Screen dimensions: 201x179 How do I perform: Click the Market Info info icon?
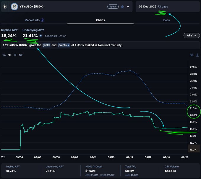click(x=43, y=20)
